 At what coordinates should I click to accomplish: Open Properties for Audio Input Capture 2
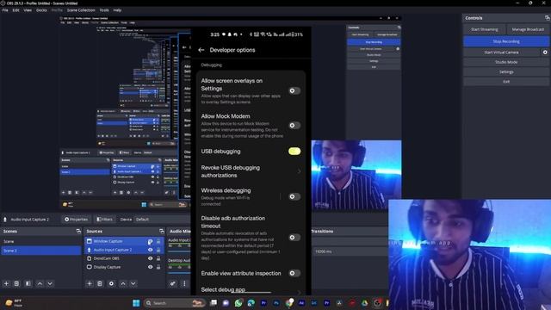(x=77, y=220)
